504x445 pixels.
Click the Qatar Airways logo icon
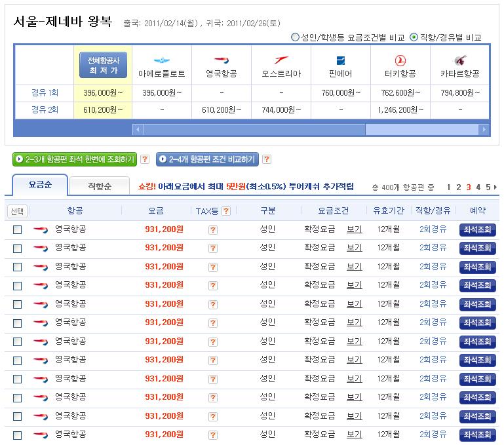459,60
